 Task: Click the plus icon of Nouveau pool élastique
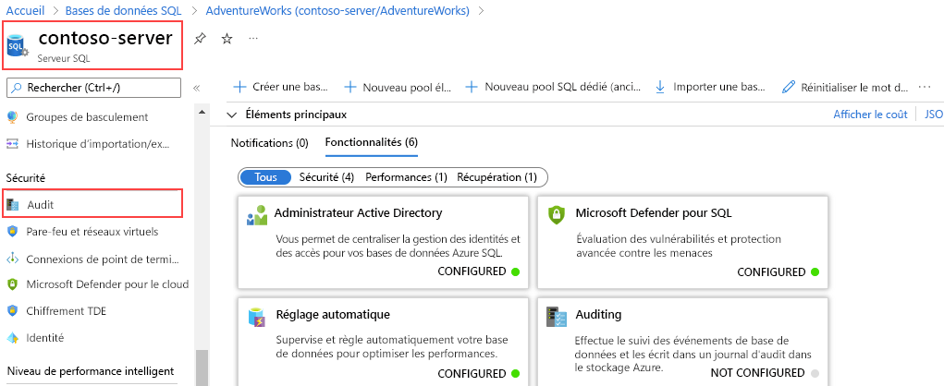point(349,87)
